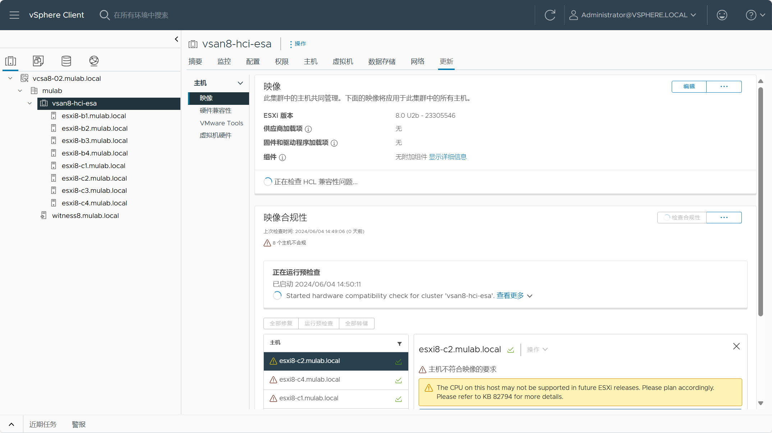Select esxi8-b3.mulab.local in inventory tree
This screenshot has height=433, width=772.
click(95, 141)
